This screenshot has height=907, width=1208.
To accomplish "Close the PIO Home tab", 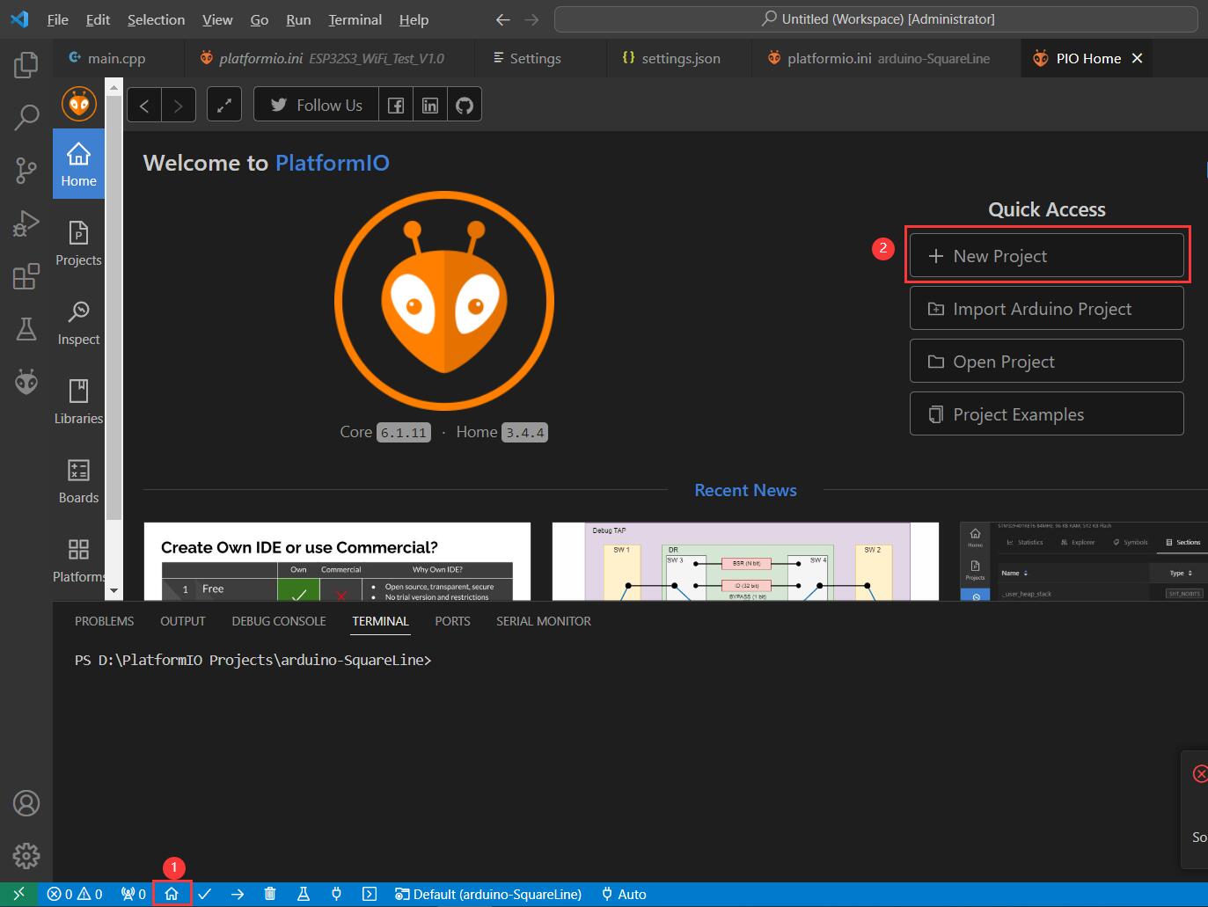I will pyautogui.click(x=1137, y=58).
